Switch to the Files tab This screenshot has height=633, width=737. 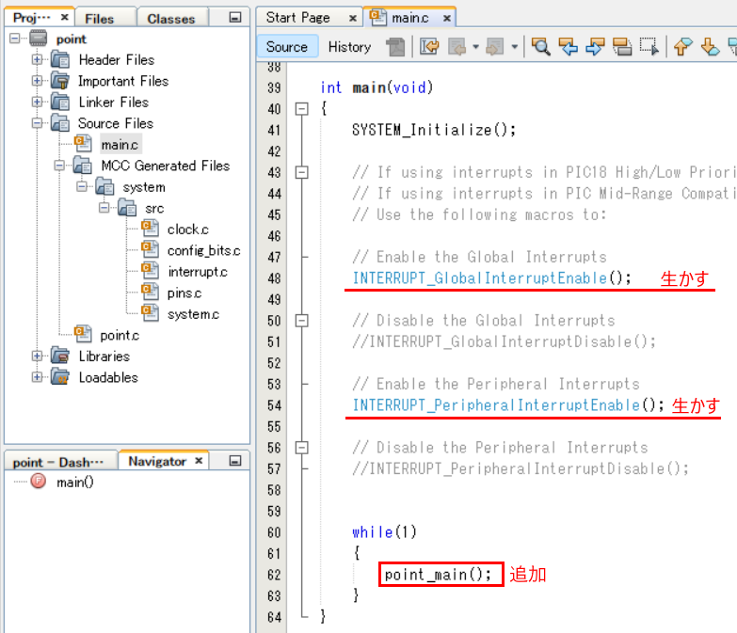[99, 18]
